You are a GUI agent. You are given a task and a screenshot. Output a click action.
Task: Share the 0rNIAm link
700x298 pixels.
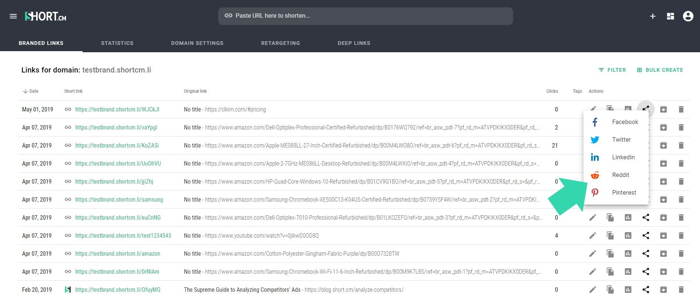(x=646, y=272)
